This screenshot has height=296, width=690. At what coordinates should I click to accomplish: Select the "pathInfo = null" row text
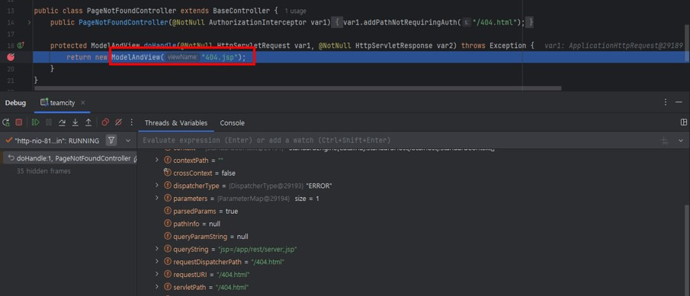197,224
